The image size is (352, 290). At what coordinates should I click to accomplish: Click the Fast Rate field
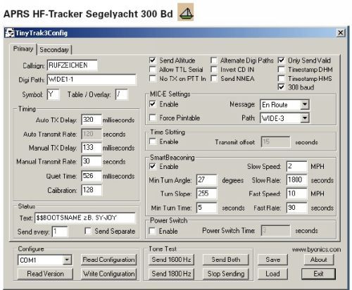tap(296, 208)
